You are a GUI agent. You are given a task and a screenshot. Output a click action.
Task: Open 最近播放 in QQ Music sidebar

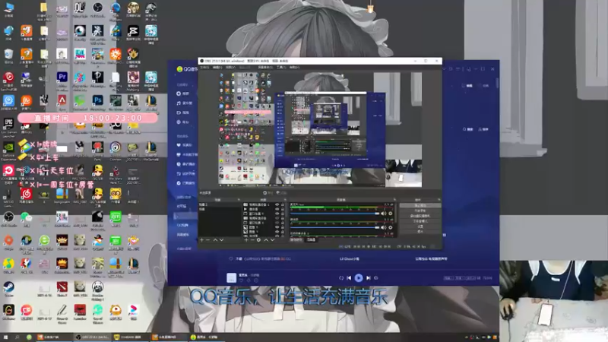click(x=185, y=164)
